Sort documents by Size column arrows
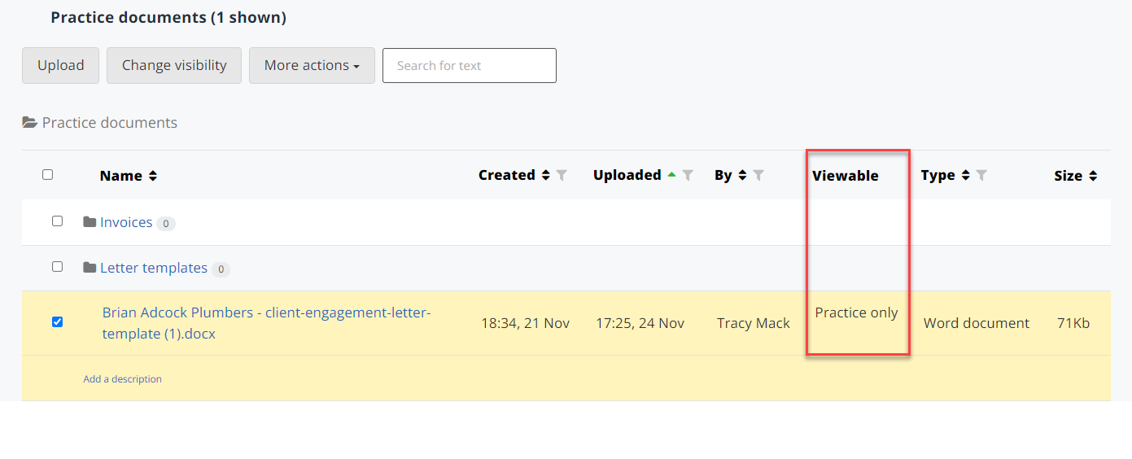The height and width of the screenshot is (459, 1132). pyautogui.click(x=1092, y=176)
